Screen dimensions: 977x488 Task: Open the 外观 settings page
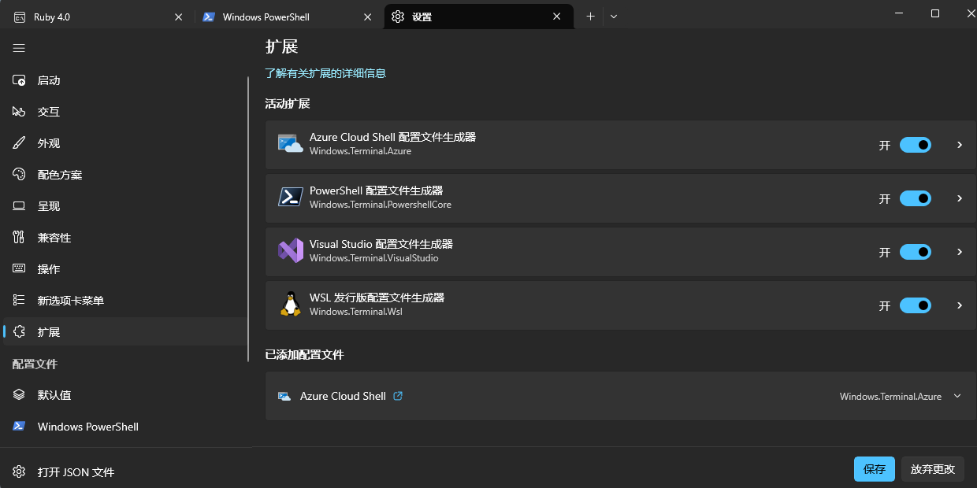coord(126,143)
